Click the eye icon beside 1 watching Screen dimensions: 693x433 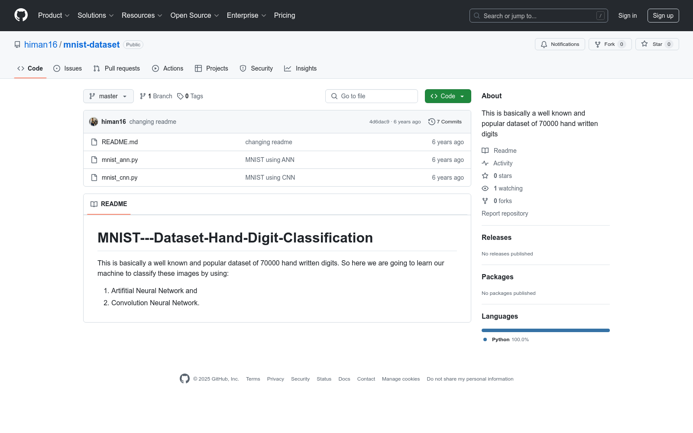[485, 188]
